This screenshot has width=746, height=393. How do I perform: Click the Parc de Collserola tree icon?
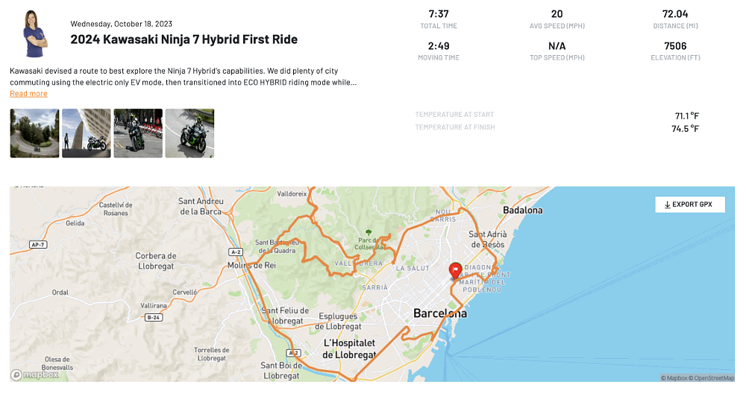coord(369,232)
